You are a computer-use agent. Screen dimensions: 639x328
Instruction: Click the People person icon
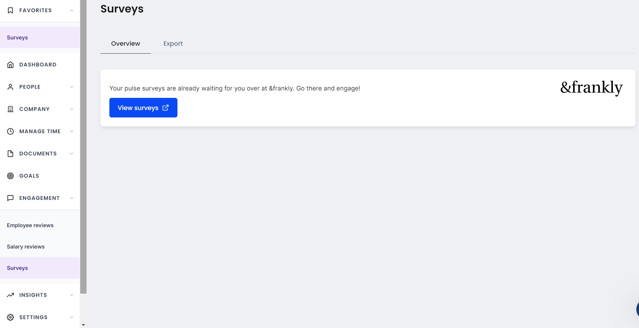click(x=10, y=87)
